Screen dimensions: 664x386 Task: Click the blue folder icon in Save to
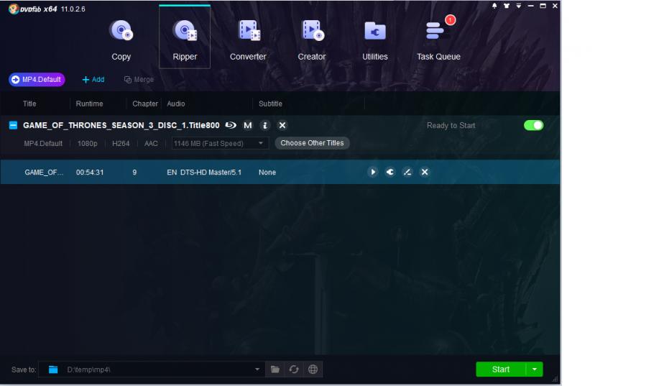(x=53, y=369)
